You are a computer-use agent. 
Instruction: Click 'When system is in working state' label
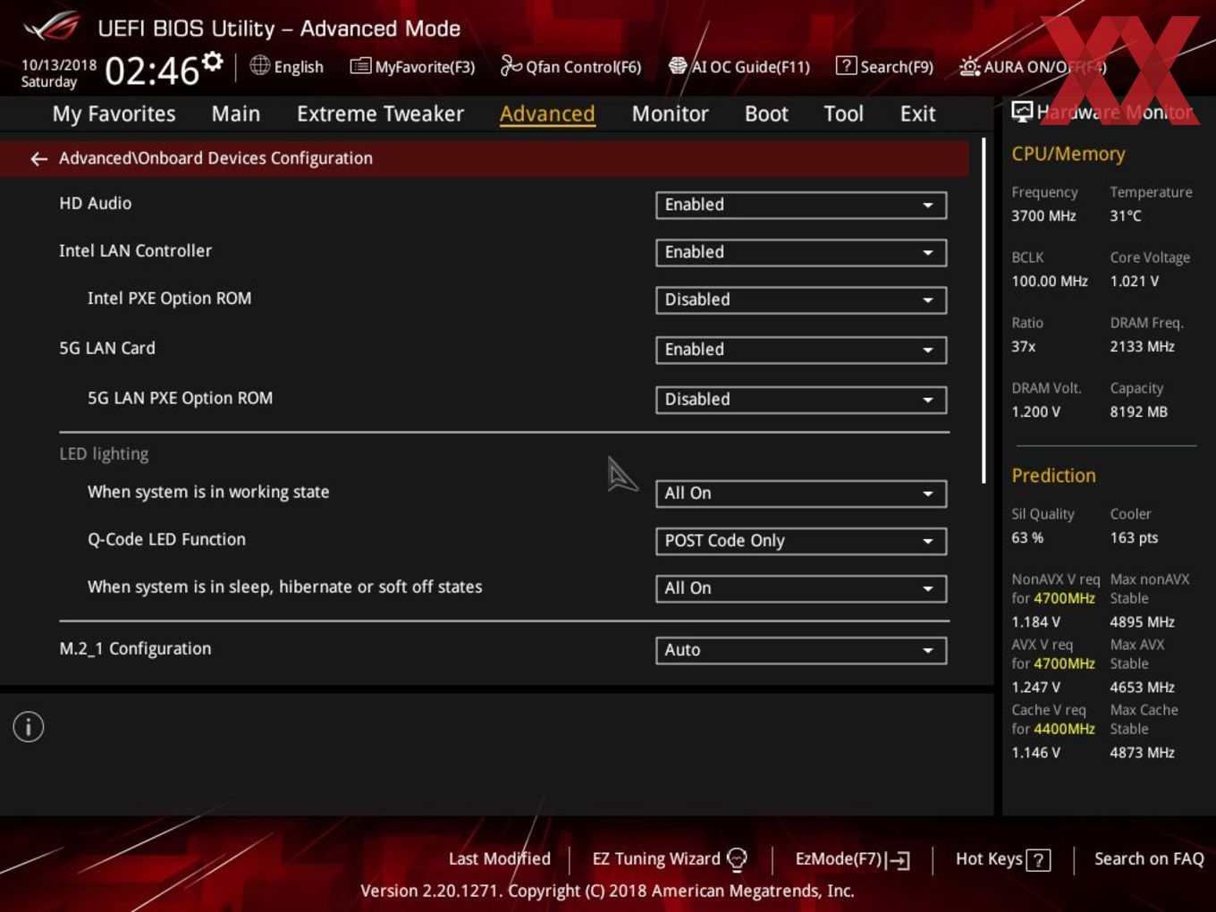(x=208, y=493)
